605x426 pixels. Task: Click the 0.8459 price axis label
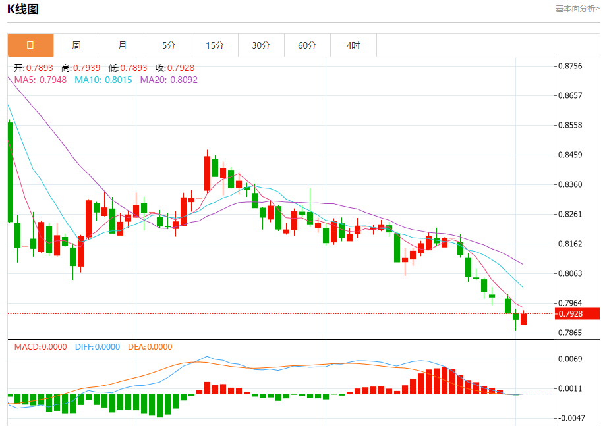[570, 155]
